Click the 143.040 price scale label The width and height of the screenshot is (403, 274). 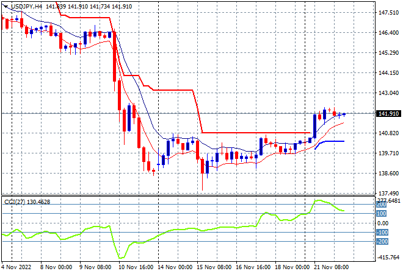pos(388,93)
